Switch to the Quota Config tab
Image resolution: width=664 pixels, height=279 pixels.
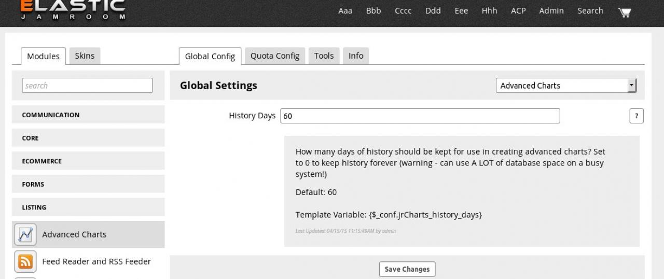point(274,56)
